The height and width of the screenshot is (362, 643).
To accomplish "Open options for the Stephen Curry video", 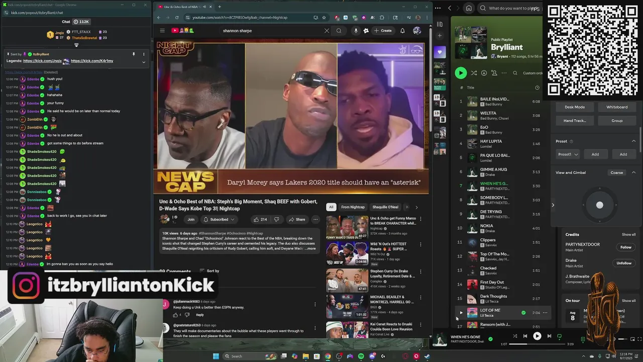I will pos(420,272).
